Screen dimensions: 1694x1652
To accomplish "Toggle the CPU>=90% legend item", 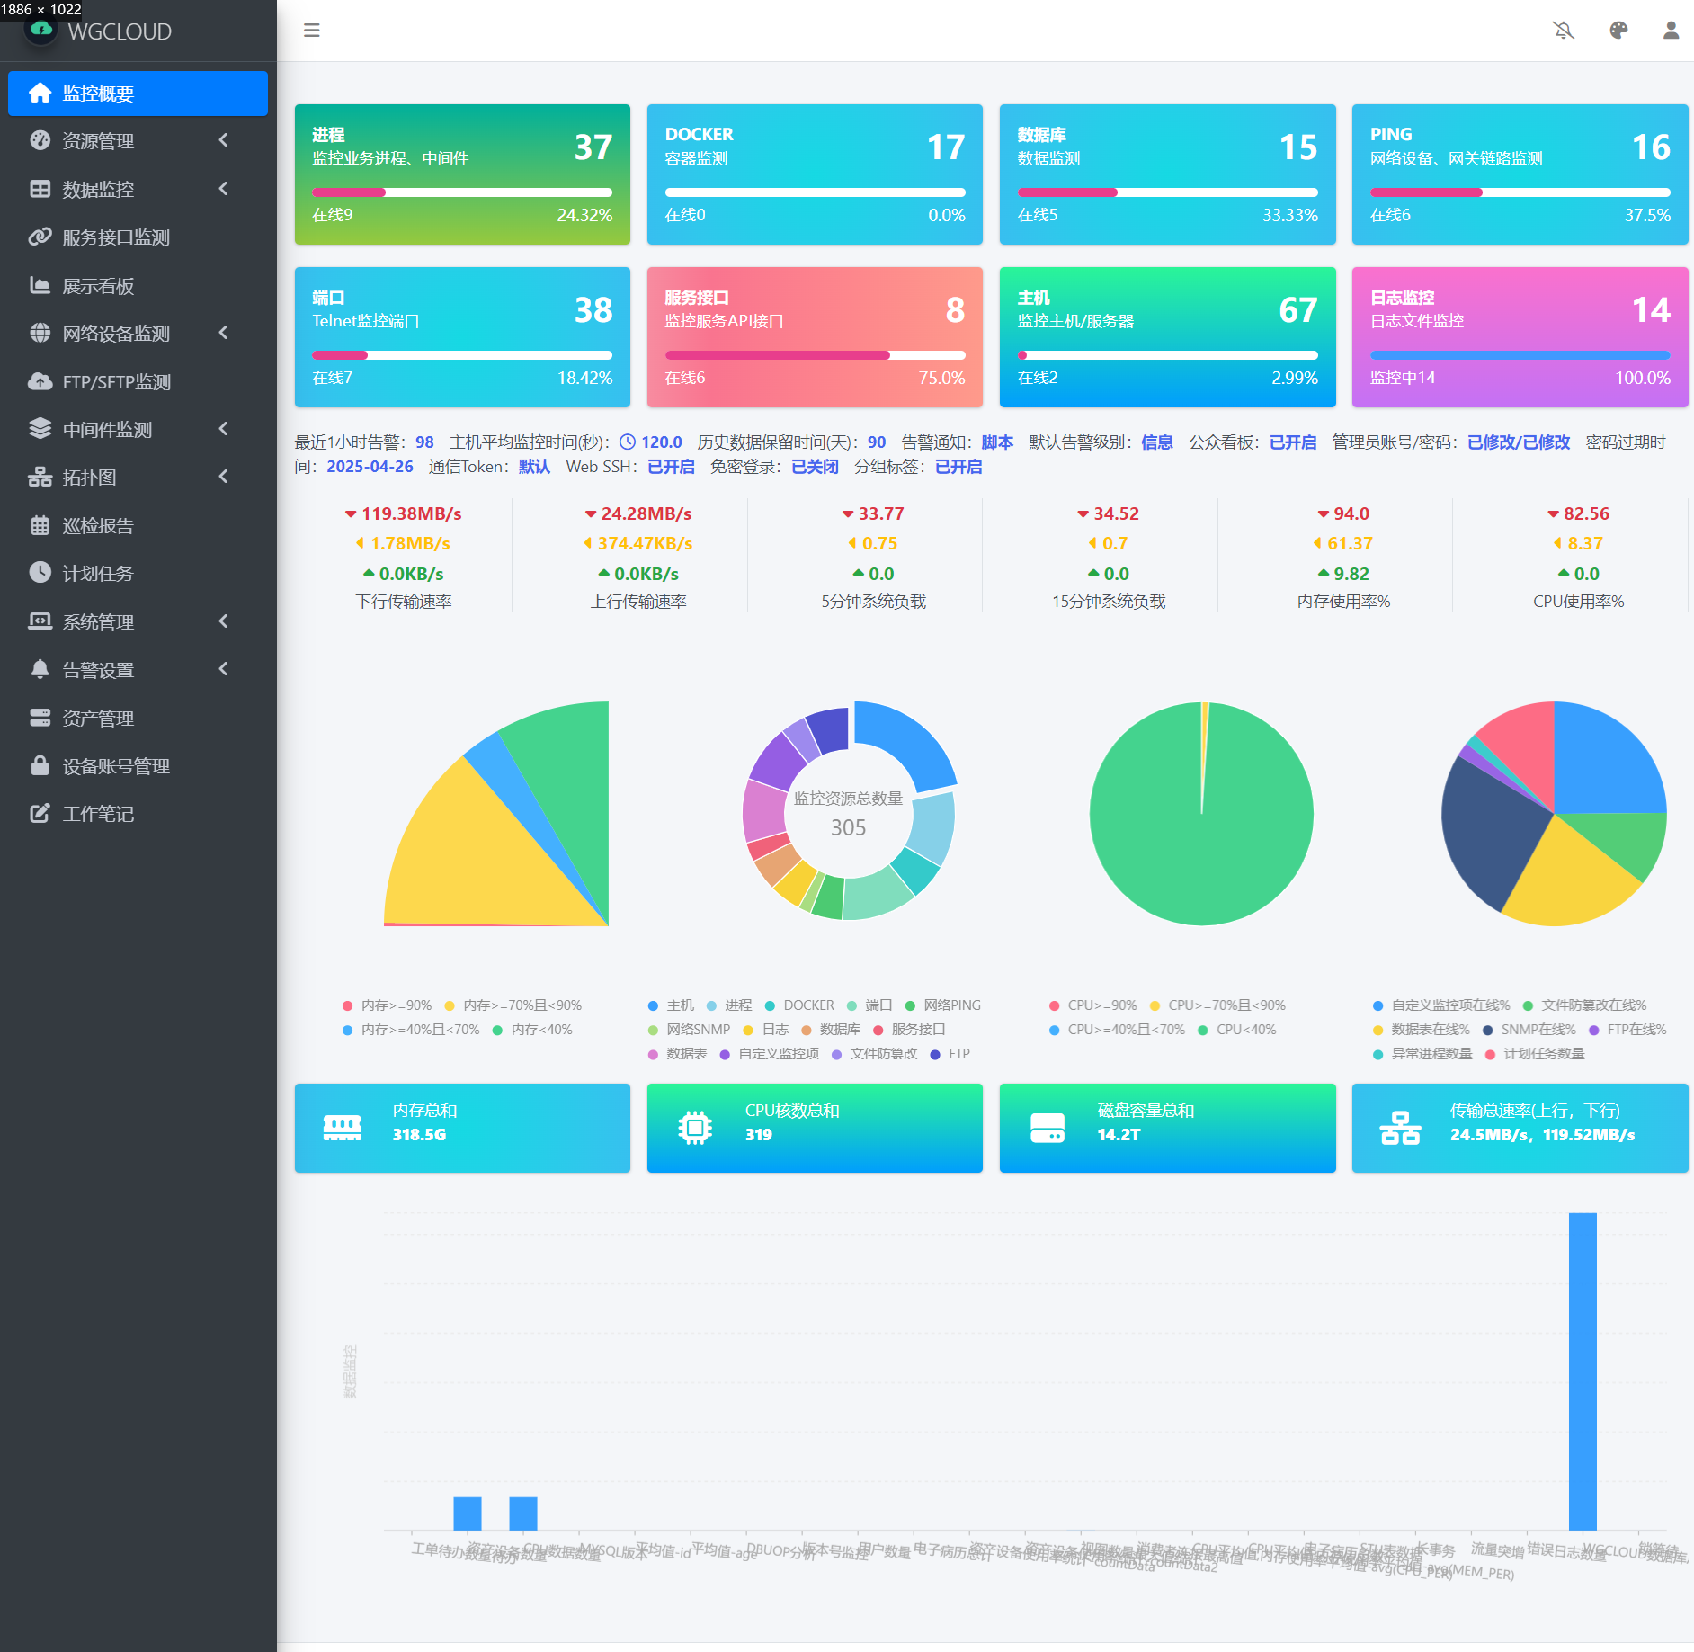I will (1092, 1005).
